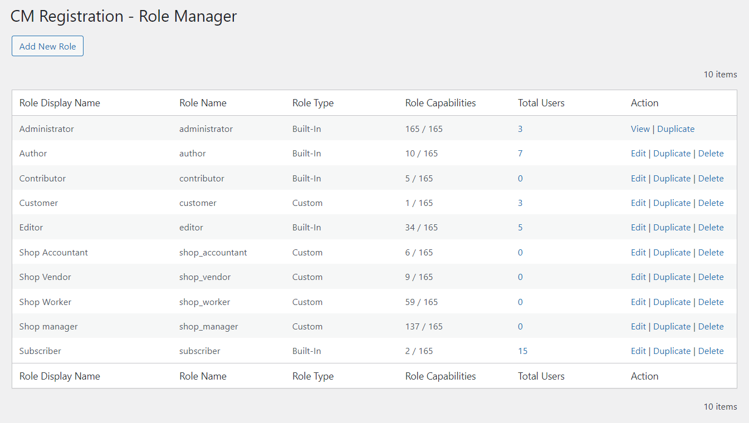Click the 59 / 165 capabilities cell
Screen dimensions: 749x423
[x=422, y=302]
